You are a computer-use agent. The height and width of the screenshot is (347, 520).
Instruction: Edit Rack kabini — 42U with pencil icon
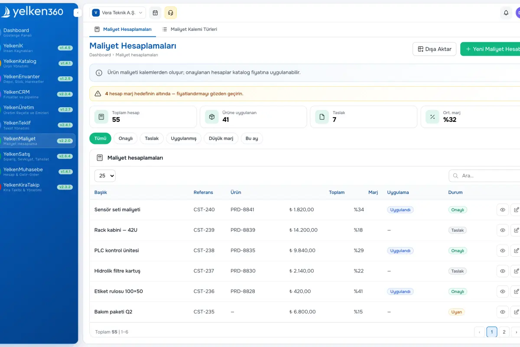pos(516,230)
